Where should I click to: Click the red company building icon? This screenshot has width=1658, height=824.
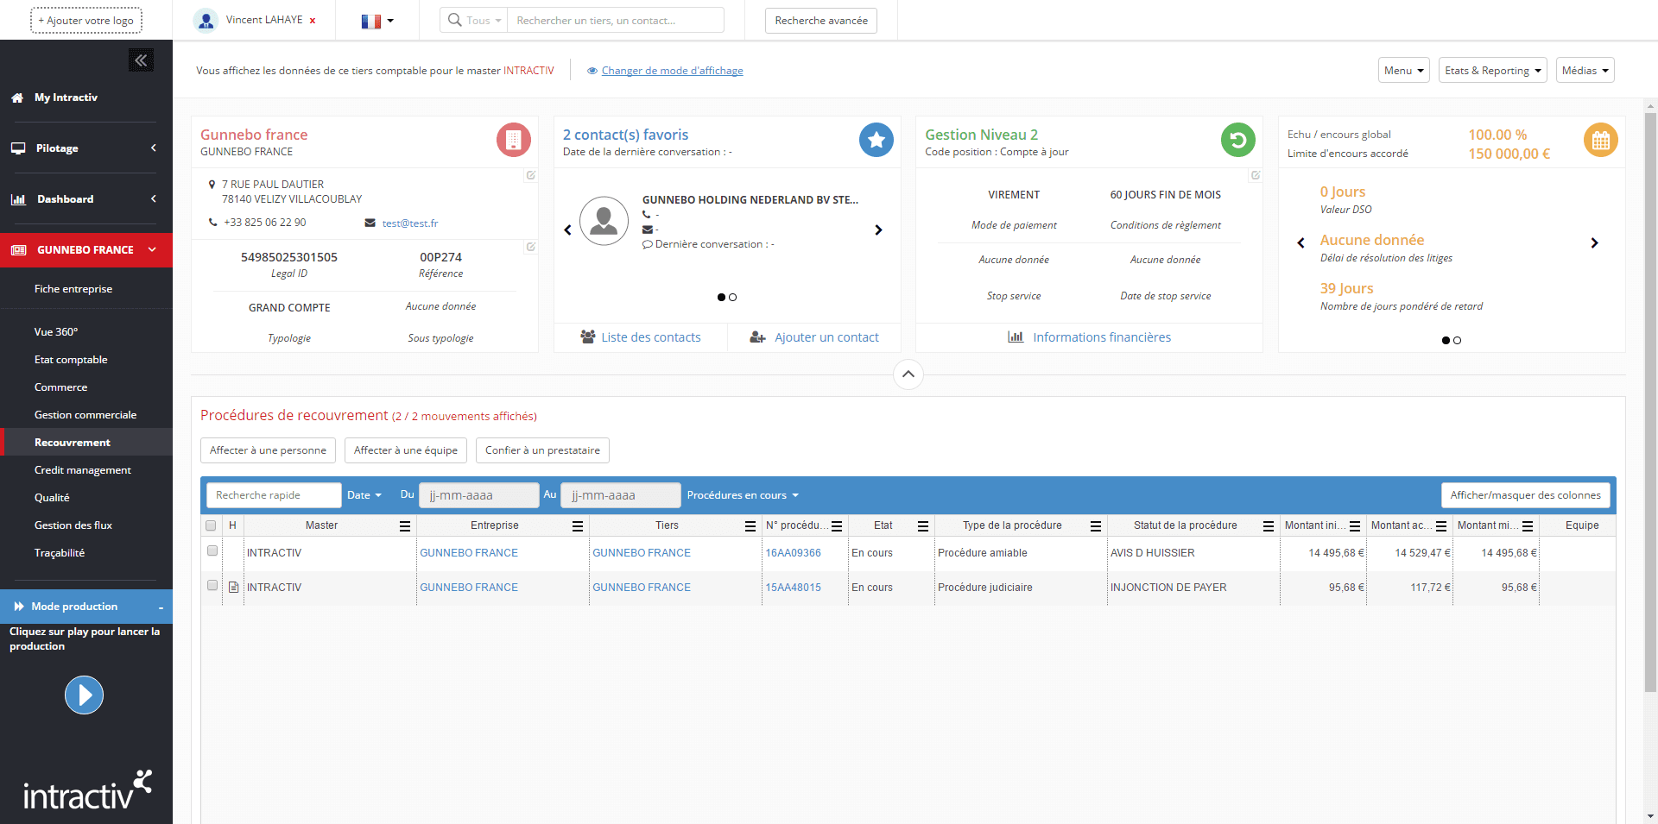pyautogui.click(x=513, y=140)
